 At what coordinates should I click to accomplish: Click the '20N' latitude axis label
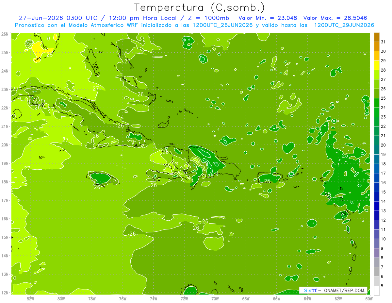pyautogui.click(x=5, y=145)
